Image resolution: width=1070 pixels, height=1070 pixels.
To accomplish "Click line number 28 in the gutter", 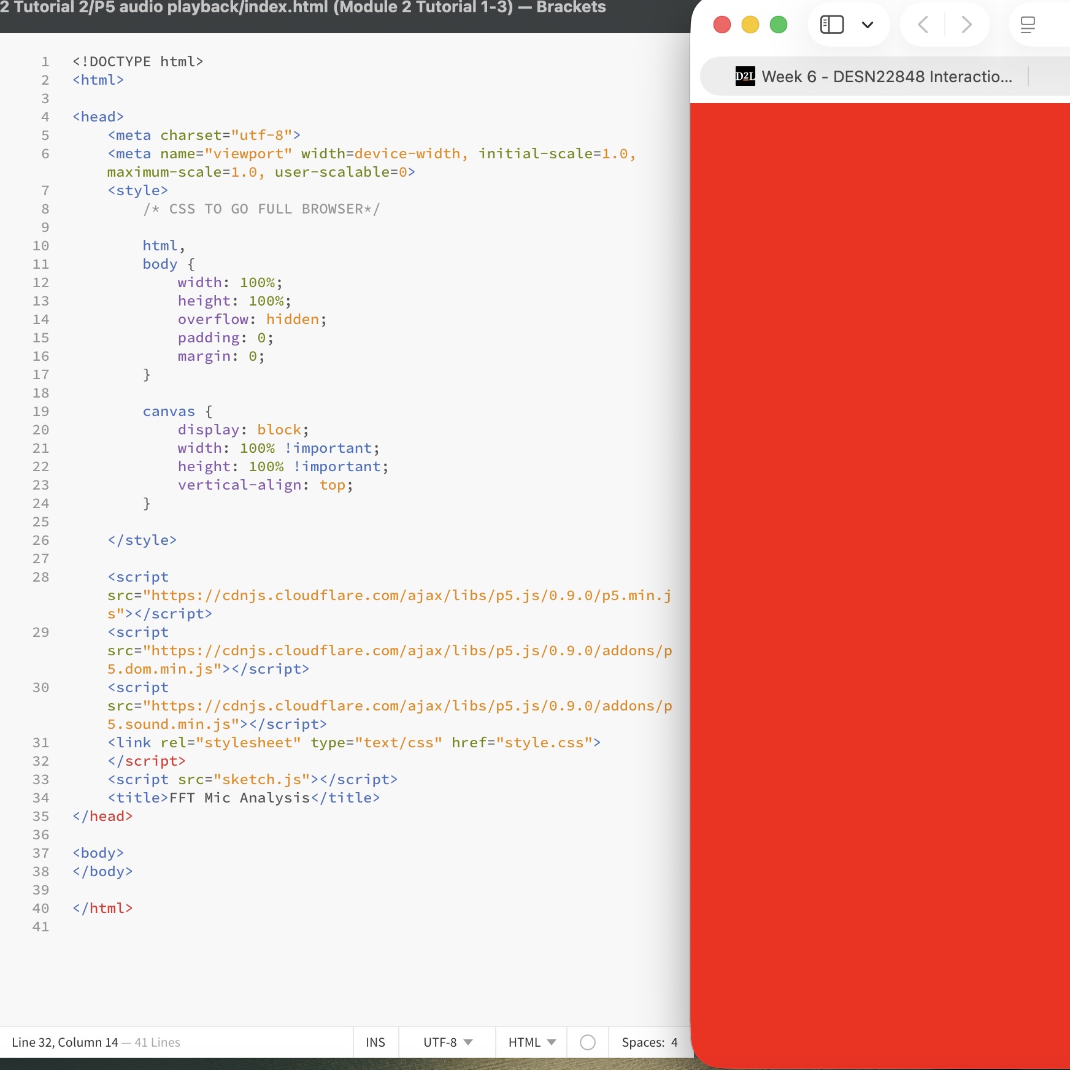I will click(41, 577).
